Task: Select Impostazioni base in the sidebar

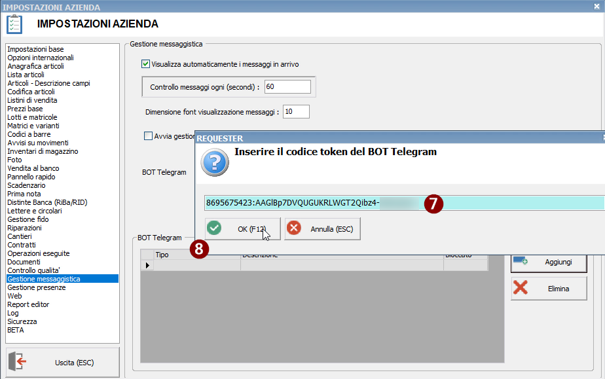Action: (x=35, y=49)
